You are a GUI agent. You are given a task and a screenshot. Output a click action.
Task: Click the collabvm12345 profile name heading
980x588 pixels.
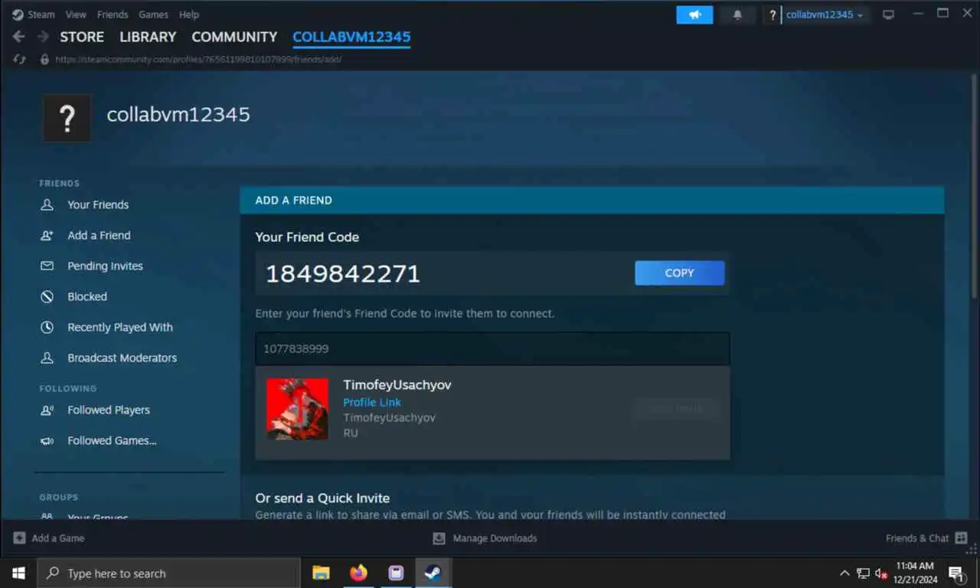click(x=178, y=115)
